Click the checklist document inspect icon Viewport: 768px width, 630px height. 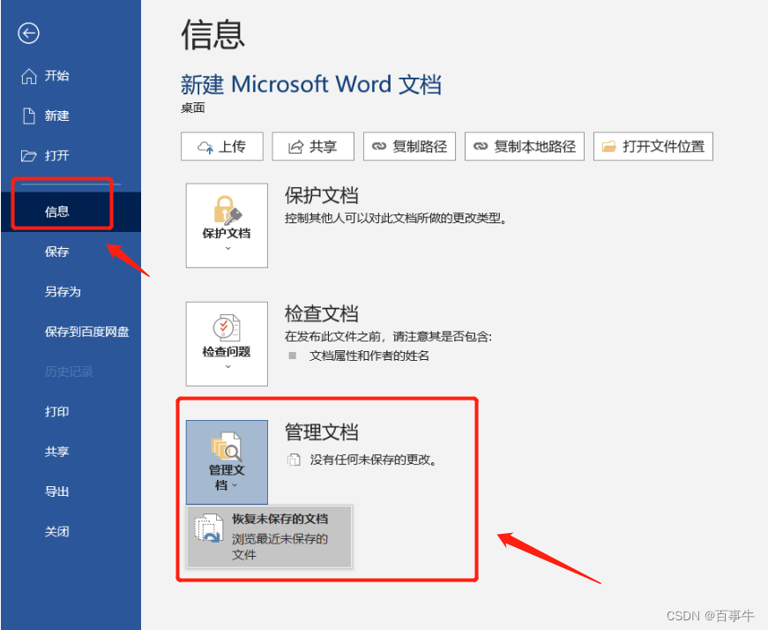pyautogui.click(x=227, y=327)
